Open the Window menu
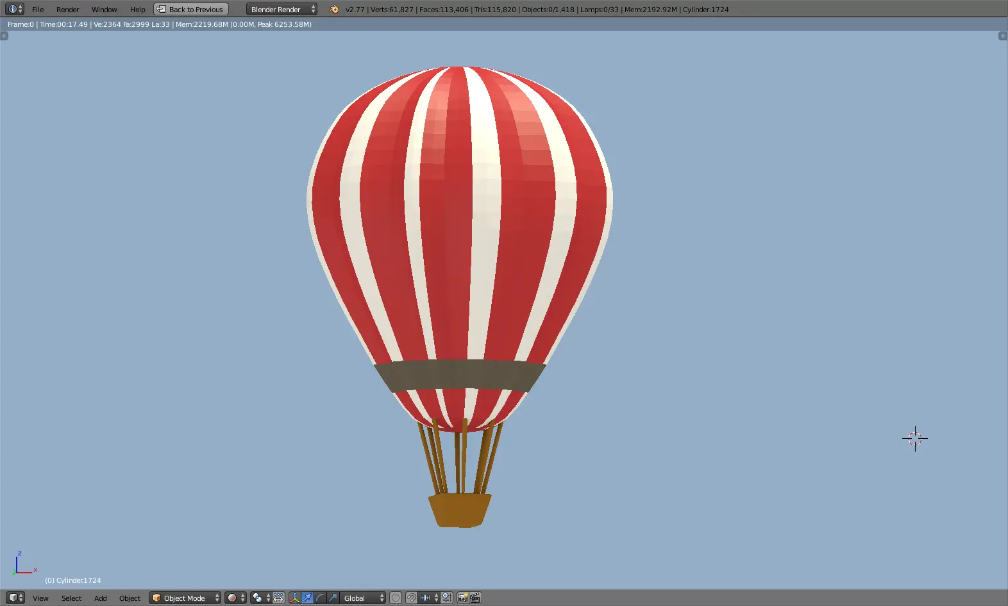This screenshot has height=606, width=1008. coord(104,10)
